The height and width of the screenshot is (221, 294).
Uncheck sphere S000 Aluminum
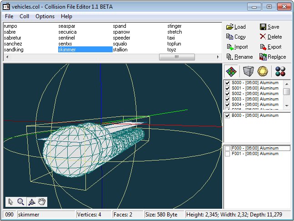click(228, 83)
